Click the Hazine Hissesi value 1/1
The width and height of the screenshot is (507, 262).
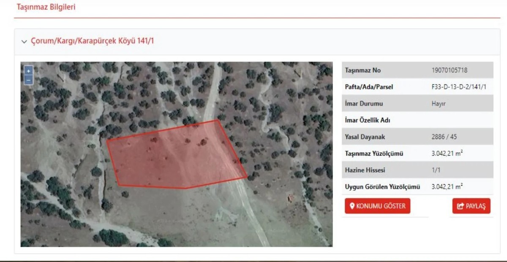436,170
